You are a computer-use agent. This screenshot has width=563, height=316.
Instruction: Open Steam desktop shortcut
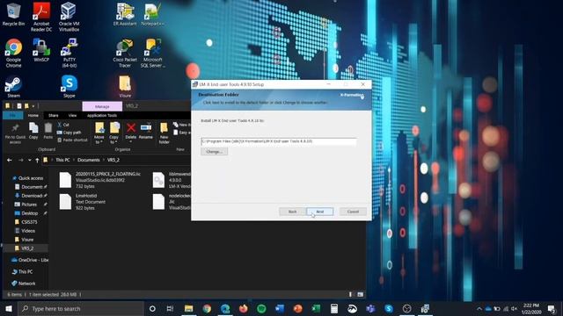(x=13, y=87)
